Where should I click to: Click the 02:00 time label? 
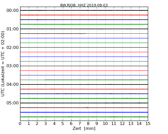pyautogui.click(x=13, y=47)
